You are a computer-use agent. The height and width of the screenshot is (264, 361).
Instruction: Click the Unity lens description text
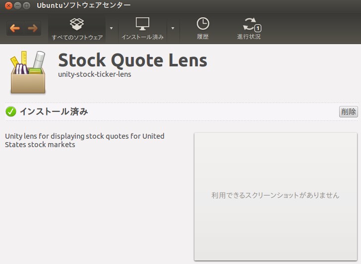[84, 140]
